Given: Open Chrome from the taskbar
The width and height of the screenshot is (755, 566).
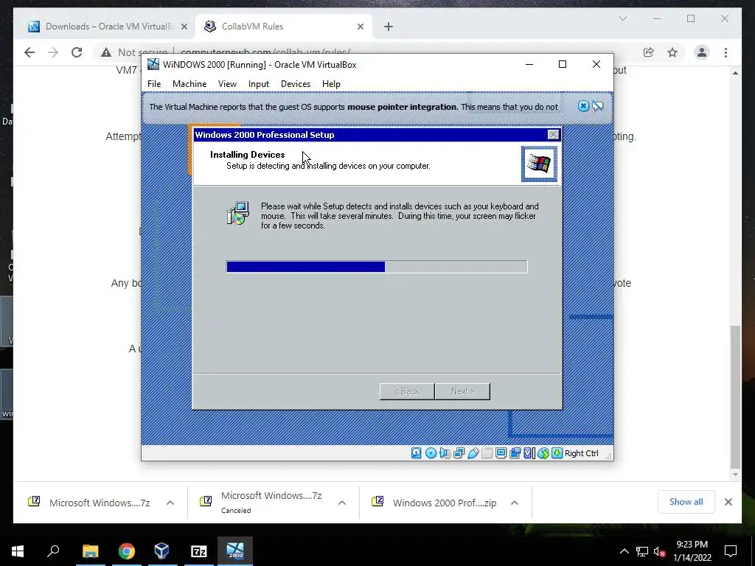Looking at the screenshot, I should 126,551.
